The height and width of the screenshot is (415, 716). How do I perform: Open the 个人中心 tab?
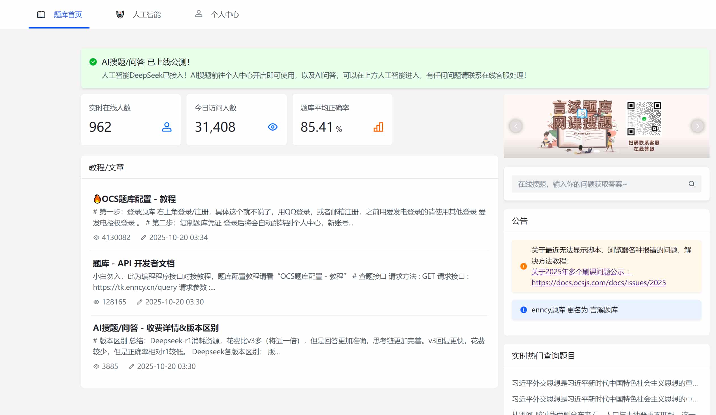225,14
